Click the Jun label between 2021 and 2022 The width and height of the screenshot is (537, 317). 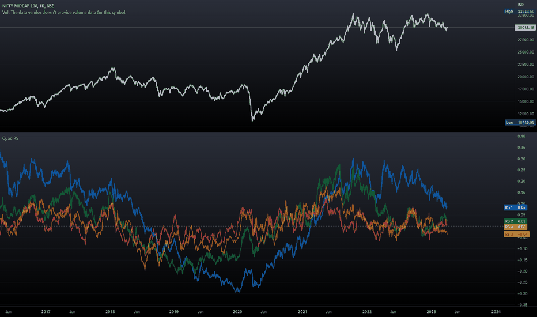tap(328, 312)
